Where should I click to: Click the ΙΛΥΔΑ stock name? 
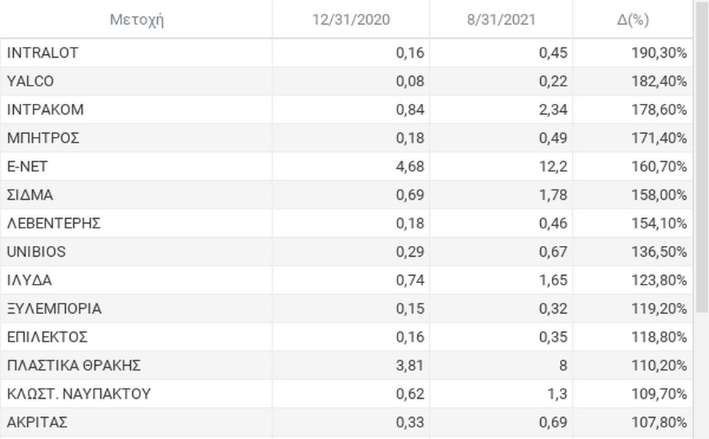tap(29, 280)
